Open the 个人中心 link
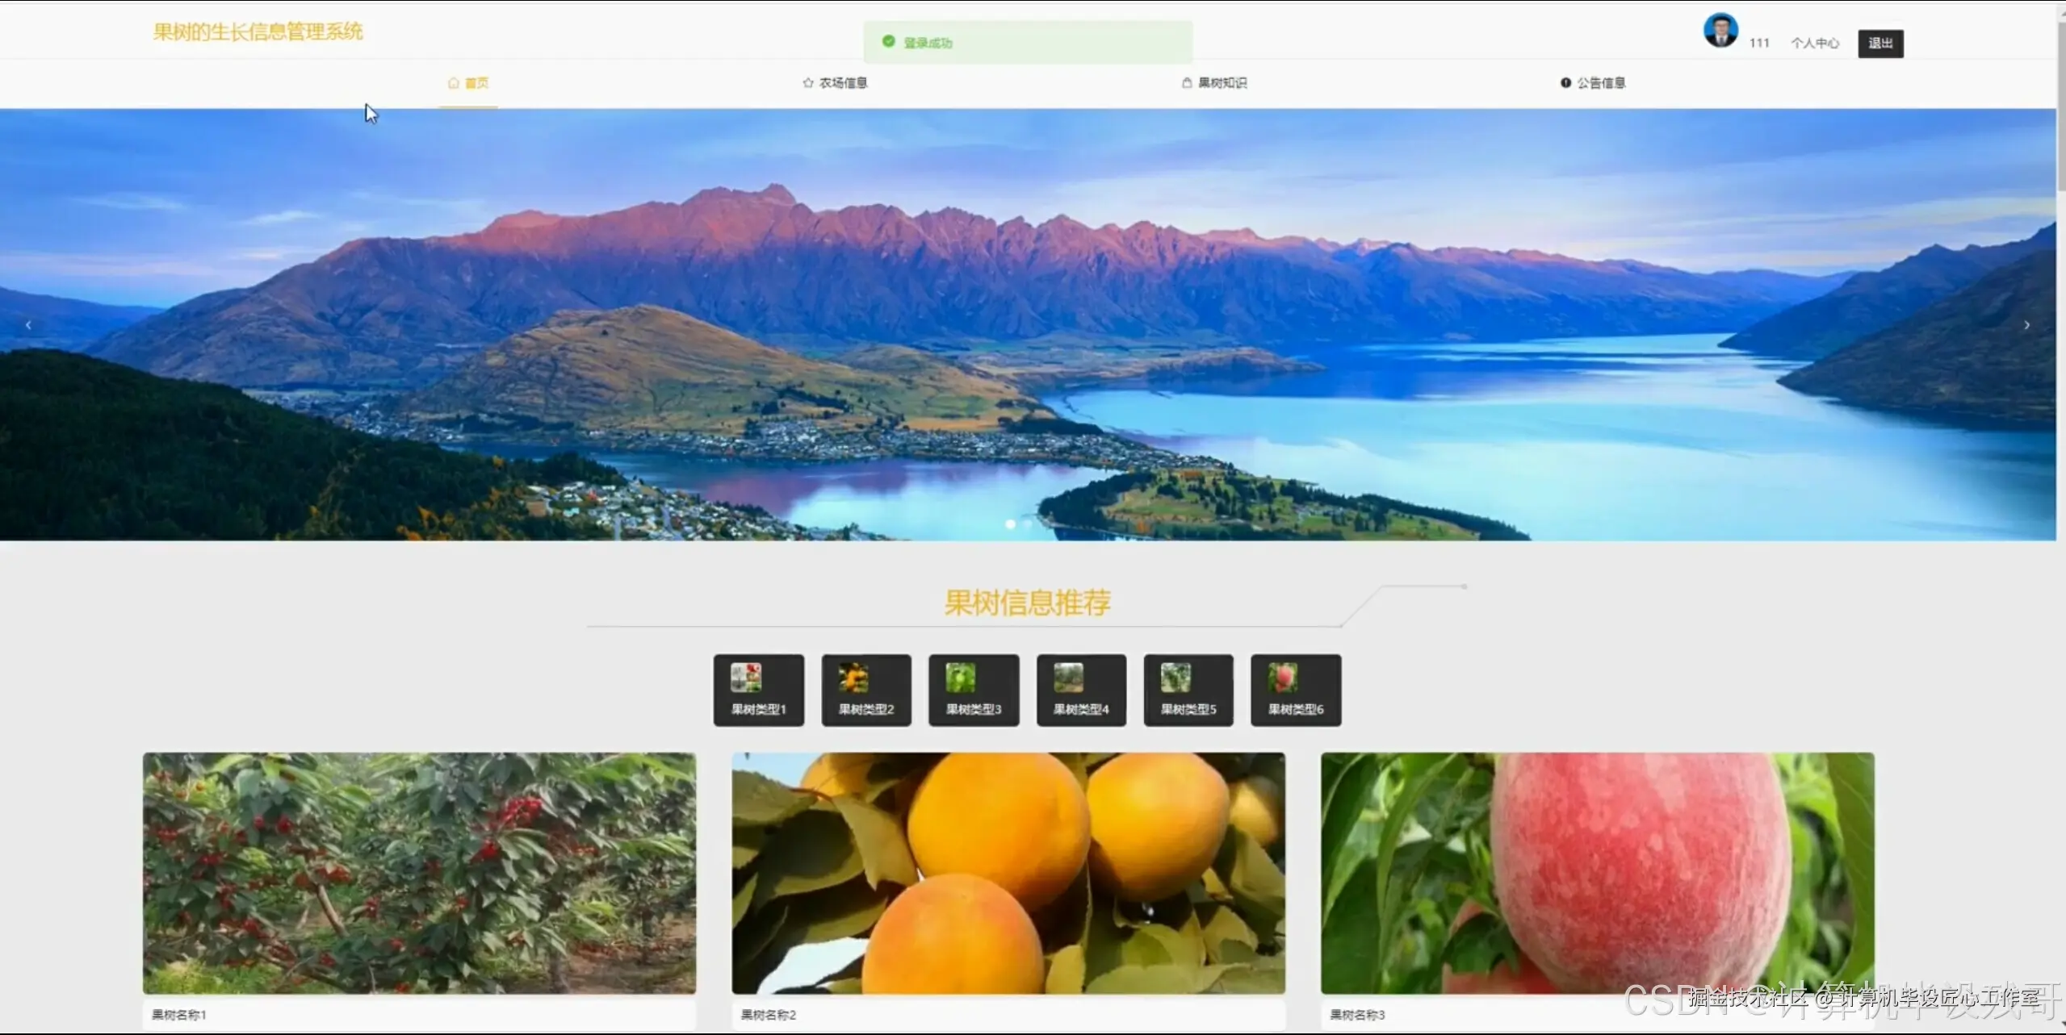The height and width of the screenshot is (1035, 2066). (x=1814, y=44)
